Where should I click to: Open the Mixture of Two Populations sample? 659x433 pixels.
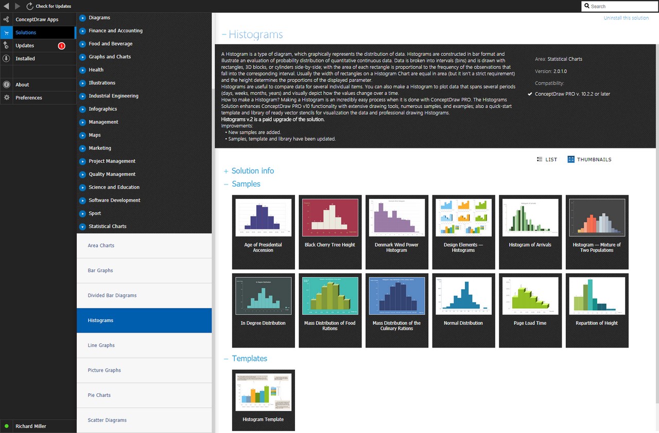(x=597, y=232)
